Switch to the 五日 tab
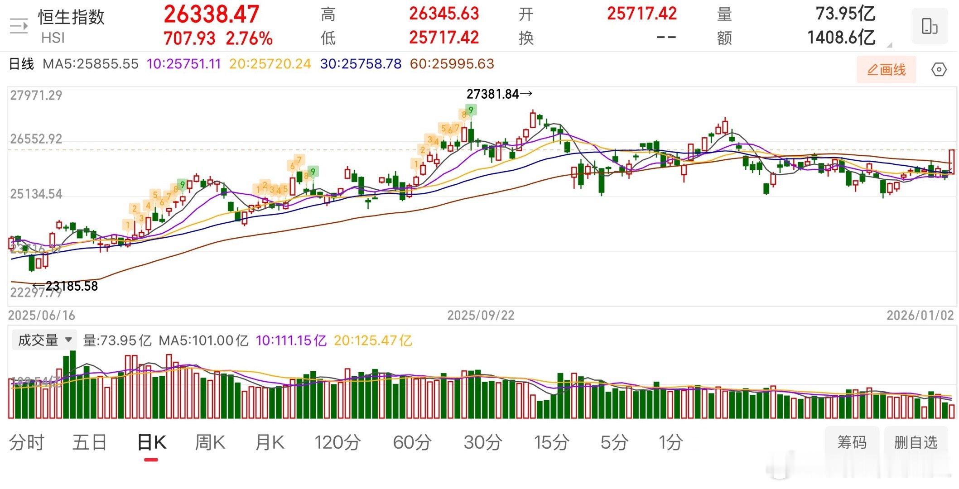959x489 pixels. (89, 442)
